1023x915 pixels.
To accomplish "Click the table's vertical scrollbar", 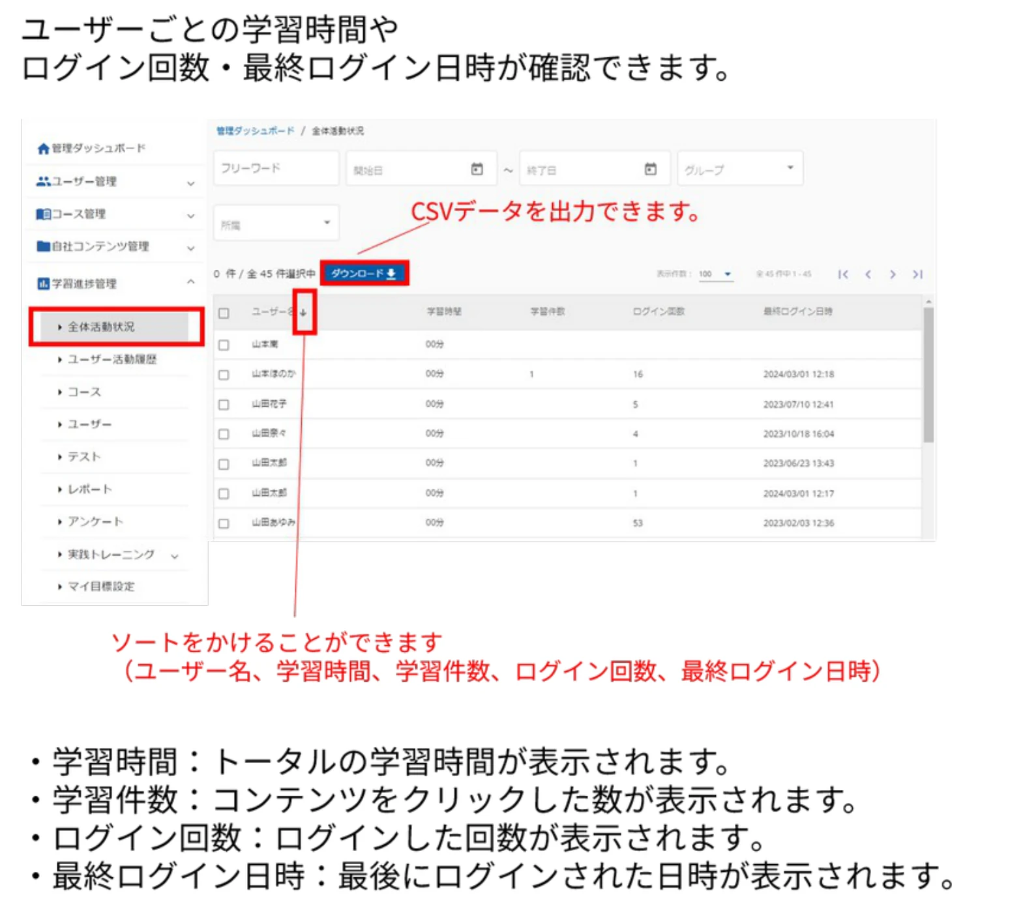I will tap(928, 375).
